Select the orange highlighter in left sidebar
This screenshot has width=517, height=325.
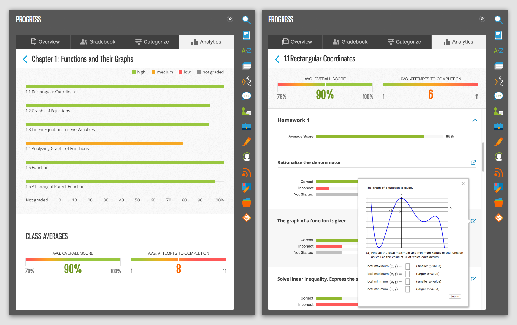click(246, 142)
